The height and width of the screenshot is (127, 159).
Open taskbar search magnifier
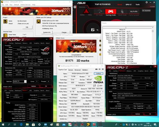(9, 125)
